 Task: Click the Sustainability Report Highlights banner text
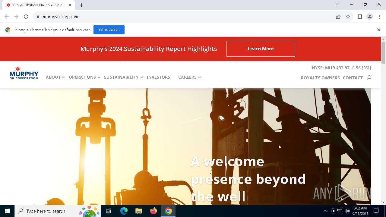click(149, 49)
